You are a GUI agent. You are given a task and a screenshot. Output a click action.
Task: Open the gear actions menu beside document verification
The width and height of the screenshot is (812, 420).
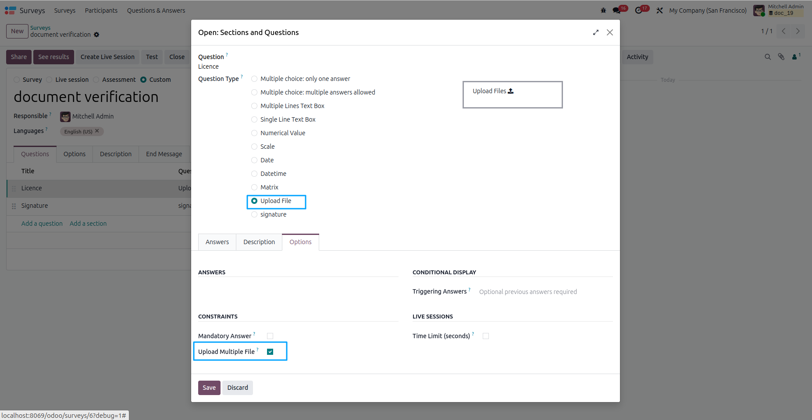pyautogui.click(x=96, y=35)
